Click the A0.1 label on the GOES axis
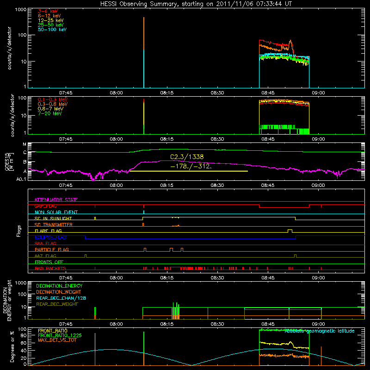The width and height of the screenshot is (370, 370). click(x=21, y=179)
